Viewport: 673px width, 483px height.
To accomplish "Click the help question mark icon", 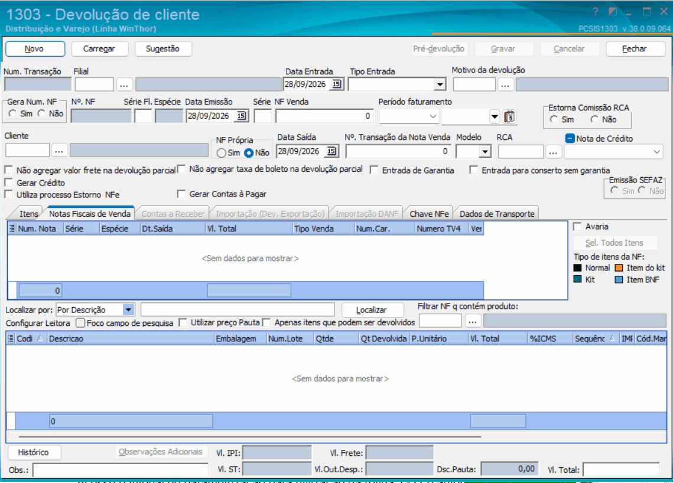I will pyautogui.click(x=596, y=12).
